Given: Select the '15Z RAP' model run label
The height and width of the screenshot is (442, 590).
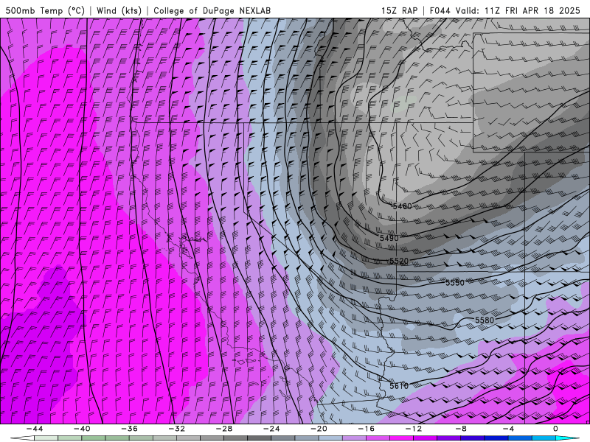Looking at the screenshot, I should point(399,10).
